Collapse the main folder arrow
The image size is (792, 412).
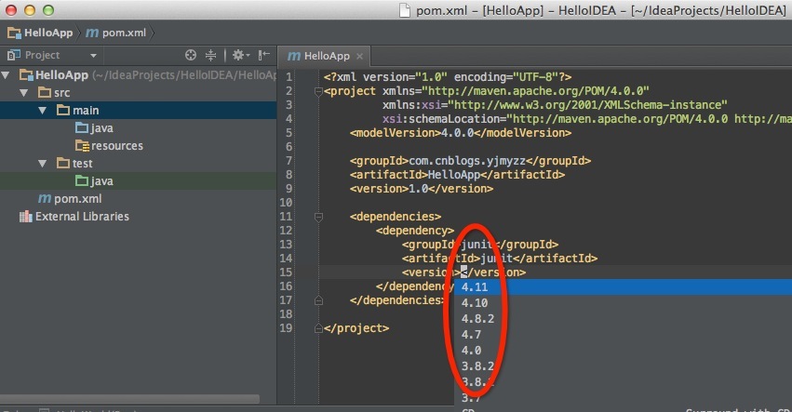(x=43, y=111)
